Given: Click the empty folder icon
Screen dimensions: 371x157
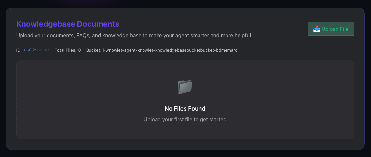Looking at the screenshot, I should coord(185,87).
